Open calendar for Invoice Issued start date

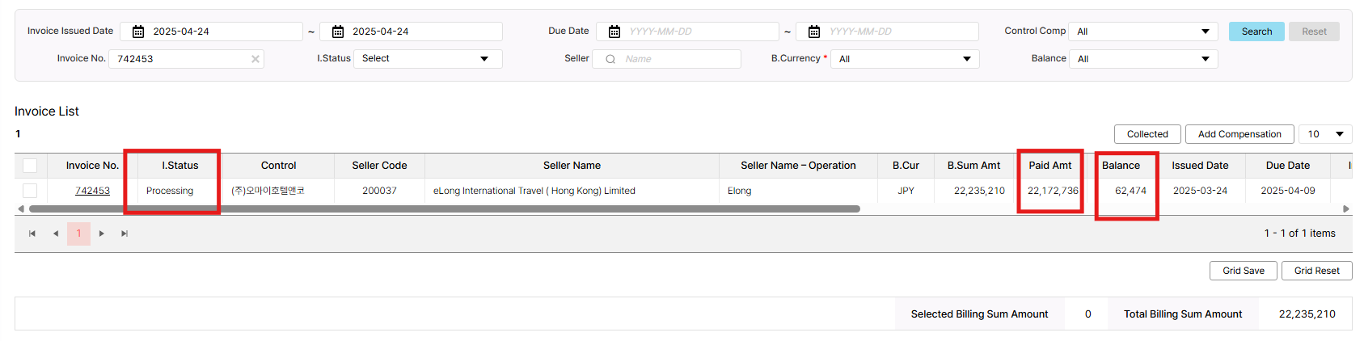(138, 32)
